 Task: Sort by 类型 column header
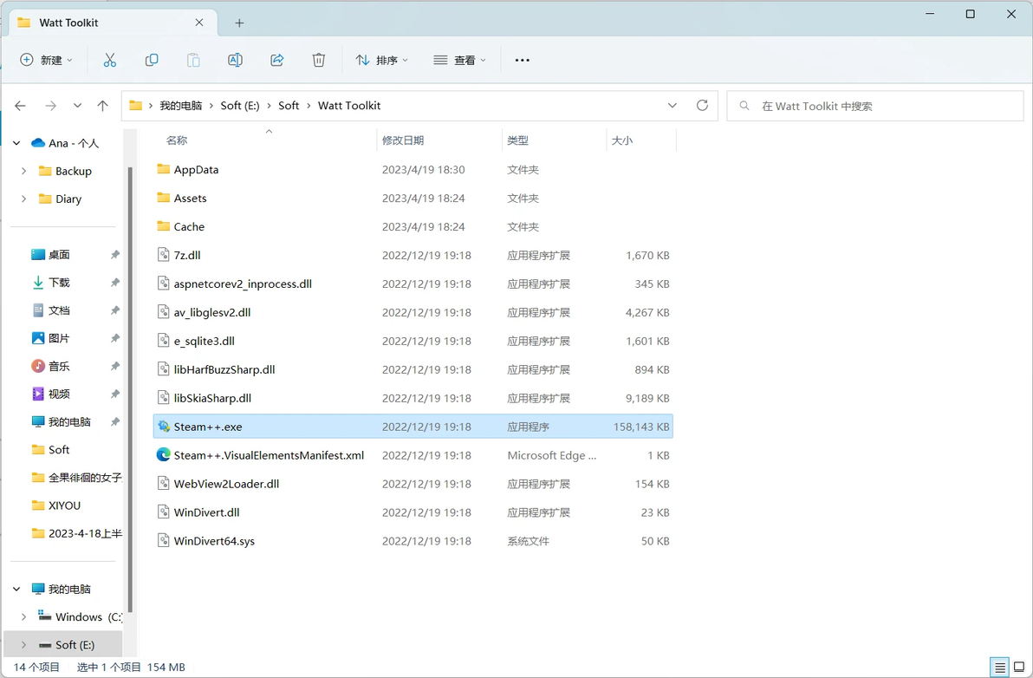click(518, 140)
